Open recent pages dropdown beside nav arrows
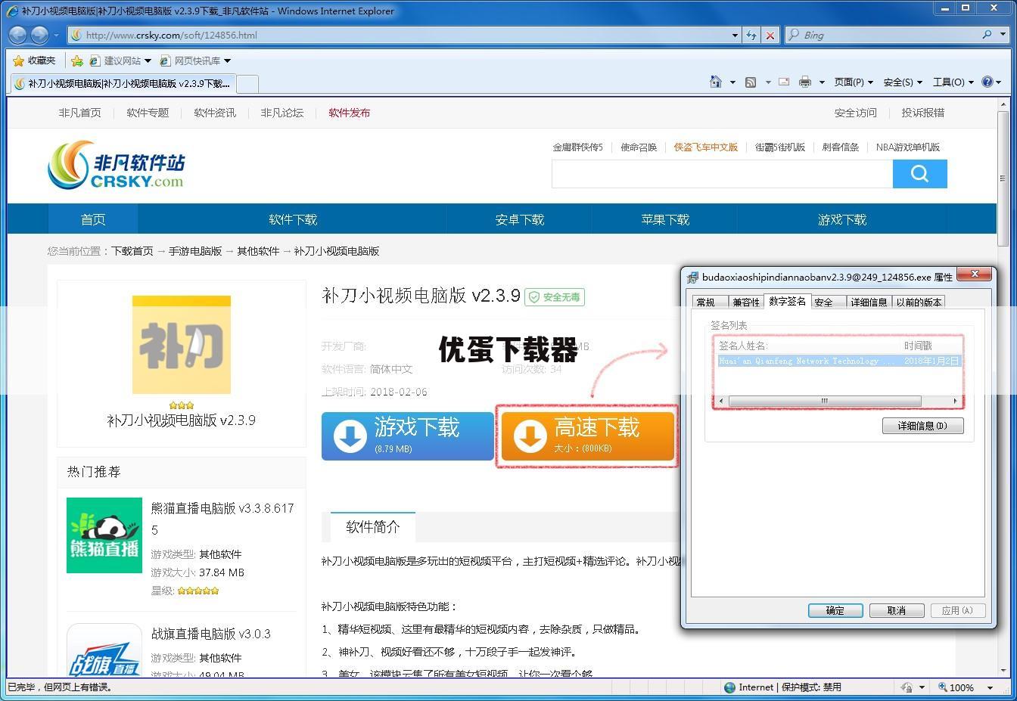The image size is (1017, 701). pyautogui.click(x=56, y=35)
